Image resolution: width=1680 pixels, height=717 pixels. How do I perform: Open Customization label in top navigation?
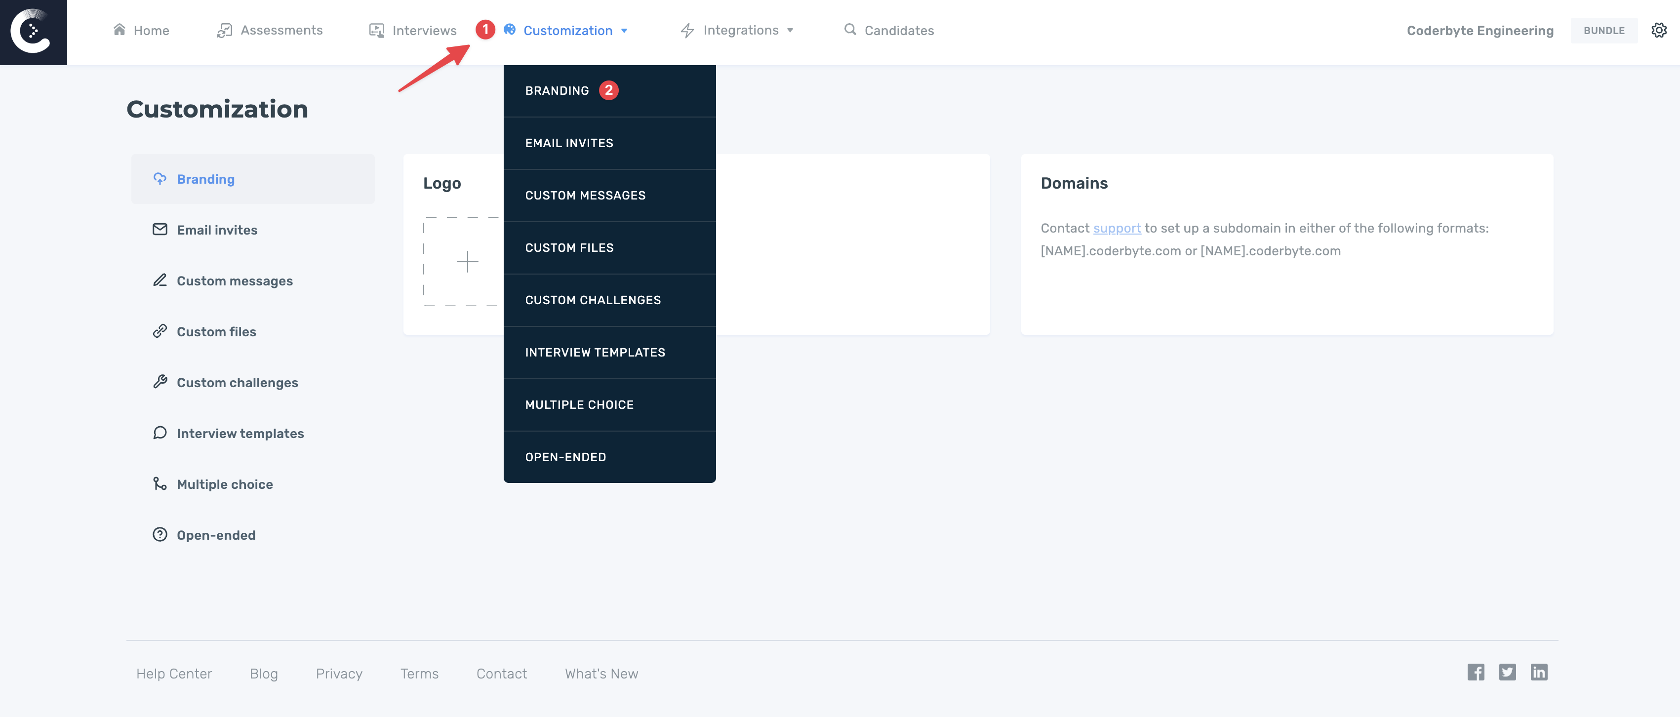click(568, 31)
